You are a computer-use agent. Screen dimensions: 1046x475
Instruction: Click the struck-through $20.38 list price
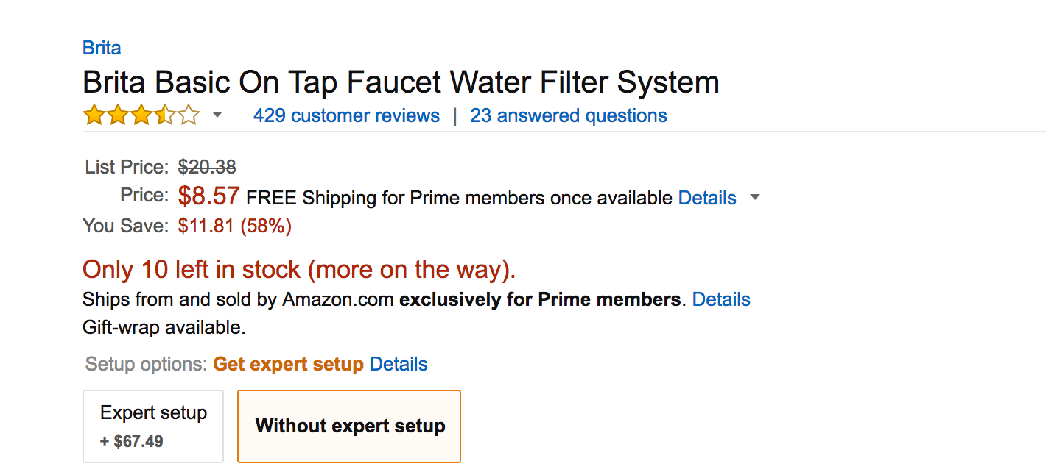click(x=207, y=168)
